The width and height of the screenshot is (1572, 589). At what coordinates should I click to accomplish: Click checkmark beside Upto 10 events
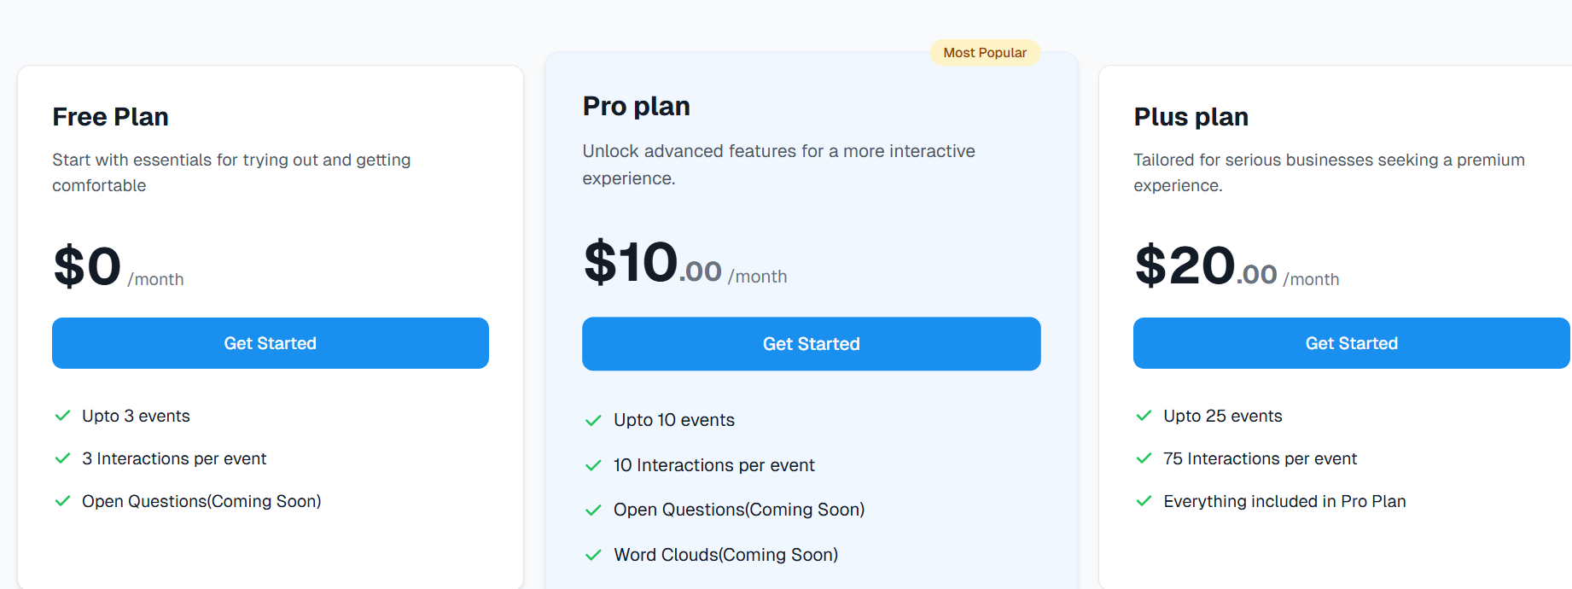tap(593, 420)
